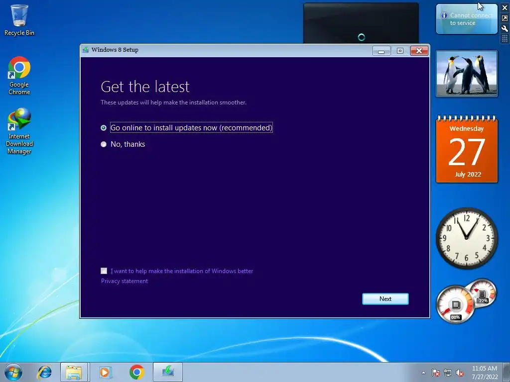Click the Windows 8 Setup title bar icon
The height and width of the screenshot is (382, 510).
[x=86, y=50]
